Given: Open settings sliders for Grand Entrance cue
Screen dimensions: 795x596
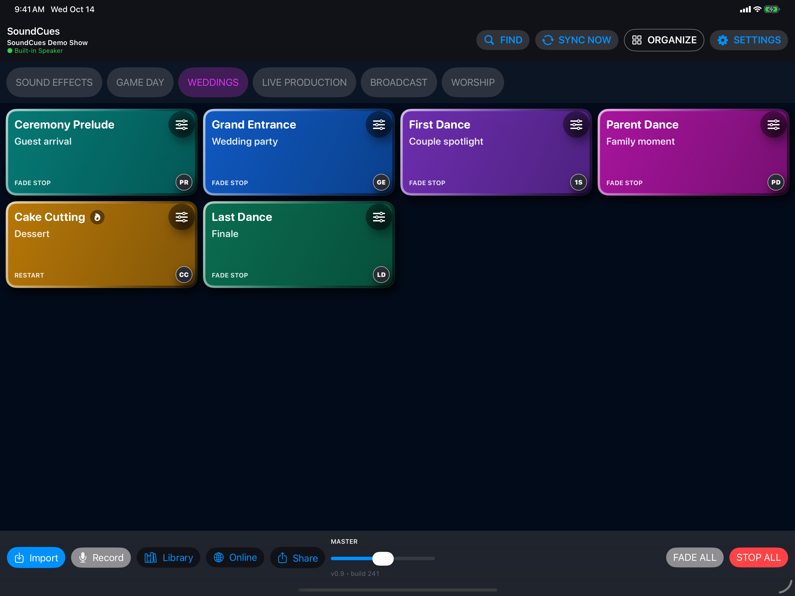Looking at the screenshot, I should point(379,125).
